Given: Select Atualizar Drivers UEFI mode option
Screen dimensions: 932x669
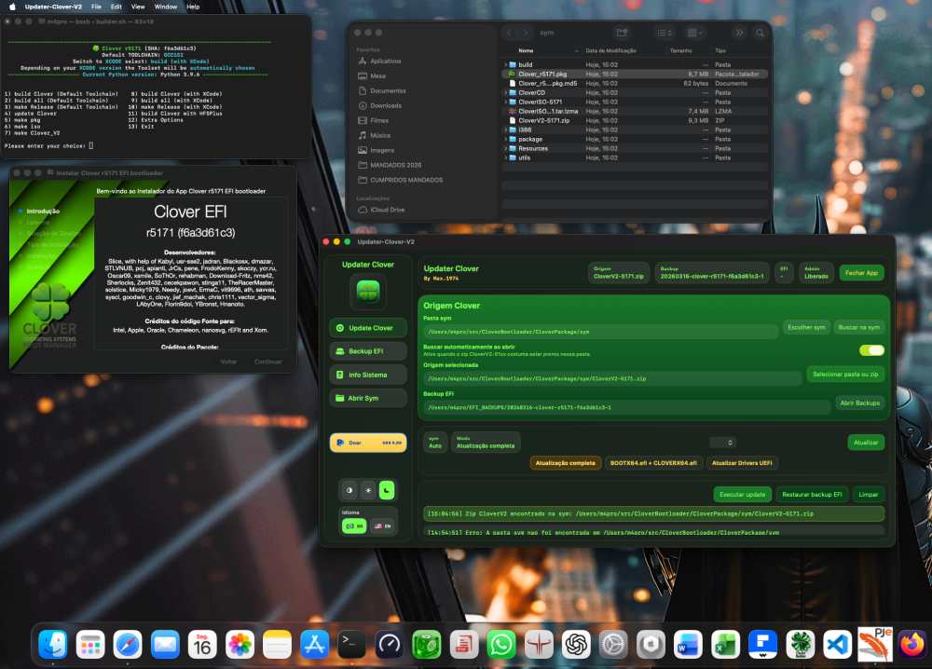Looking at the screenshot, I should pos(742,463).
